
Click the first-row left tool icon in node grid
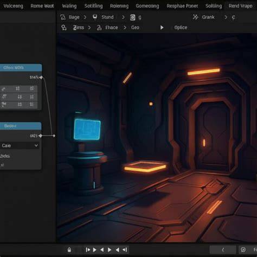(x=3, y=89)
